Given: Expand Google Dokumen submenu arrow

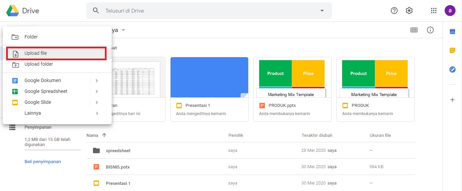Looking at the screenshot, I should [x=97, y=81].
